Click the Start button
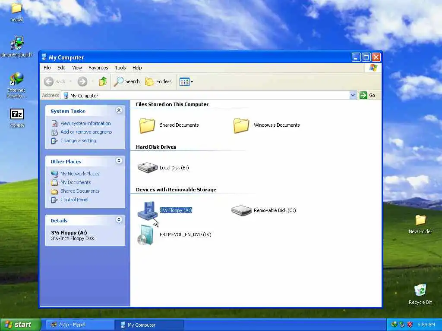Viewport: 442px width, 331px height. point(20,325)
